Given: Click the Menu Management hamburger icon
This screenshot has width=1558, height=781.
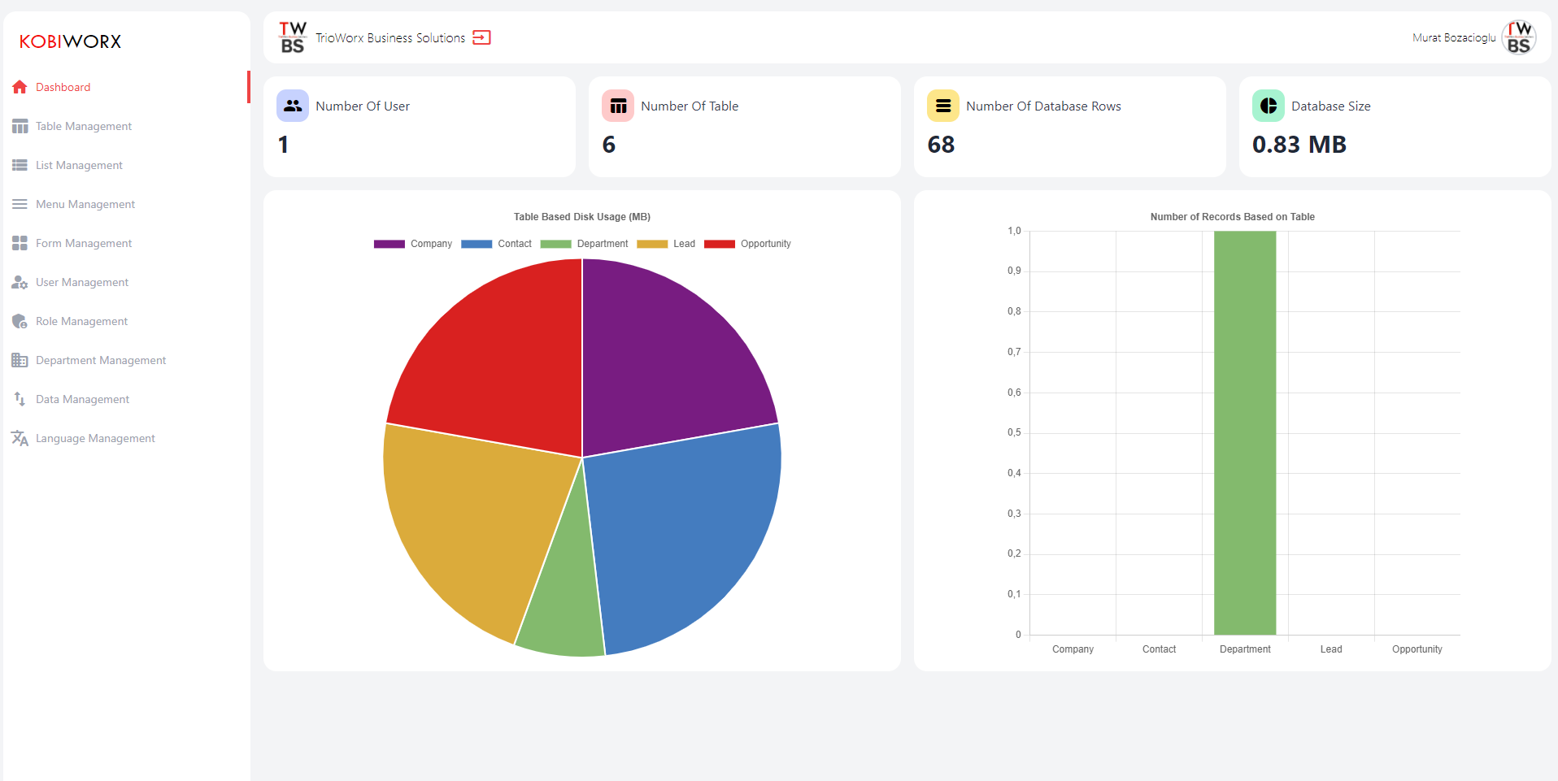Looking at the screenshot, I should pos(20,204).
